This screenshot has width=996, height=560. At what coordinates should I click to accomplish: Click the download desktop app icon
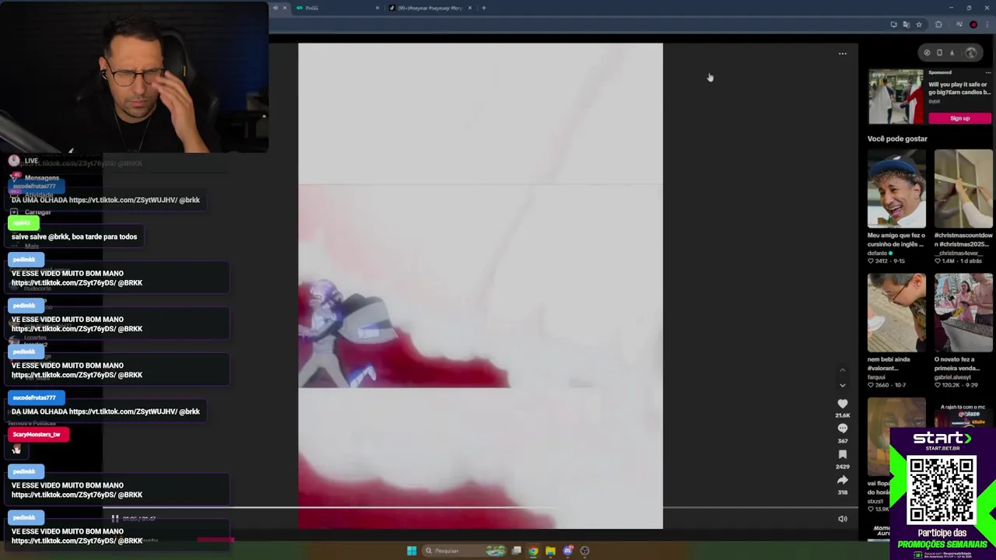click(x=952, y=53)
